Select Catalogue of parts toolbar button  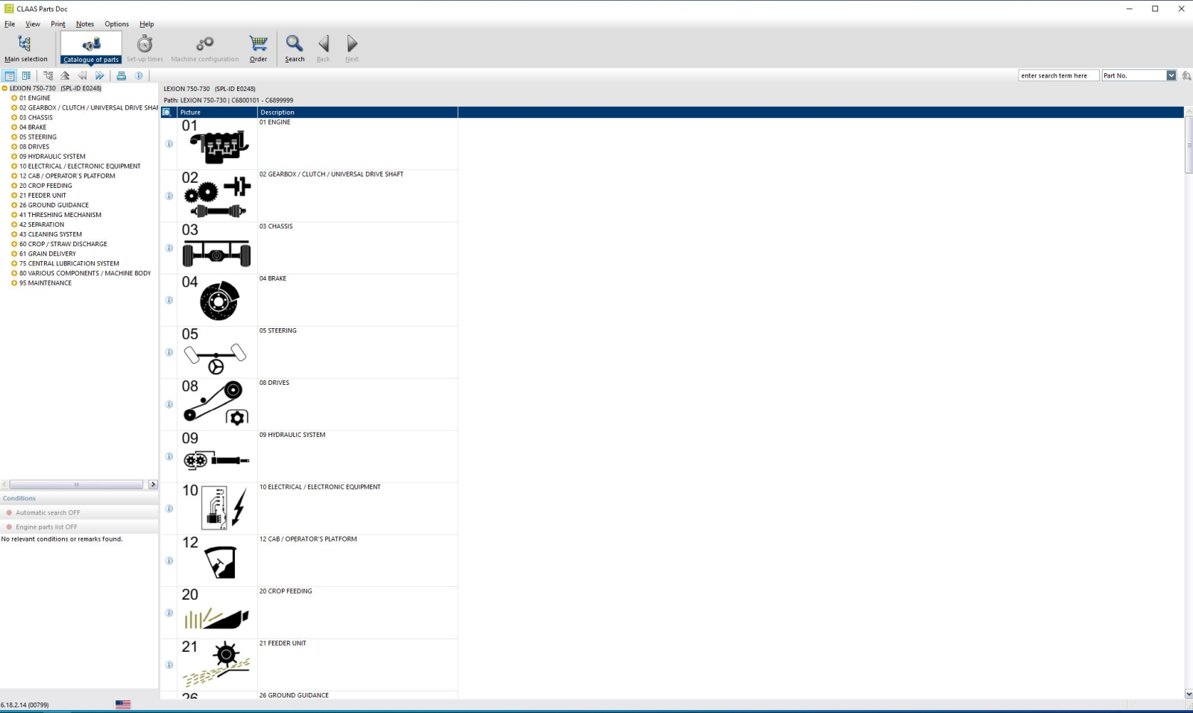point(91,48)
